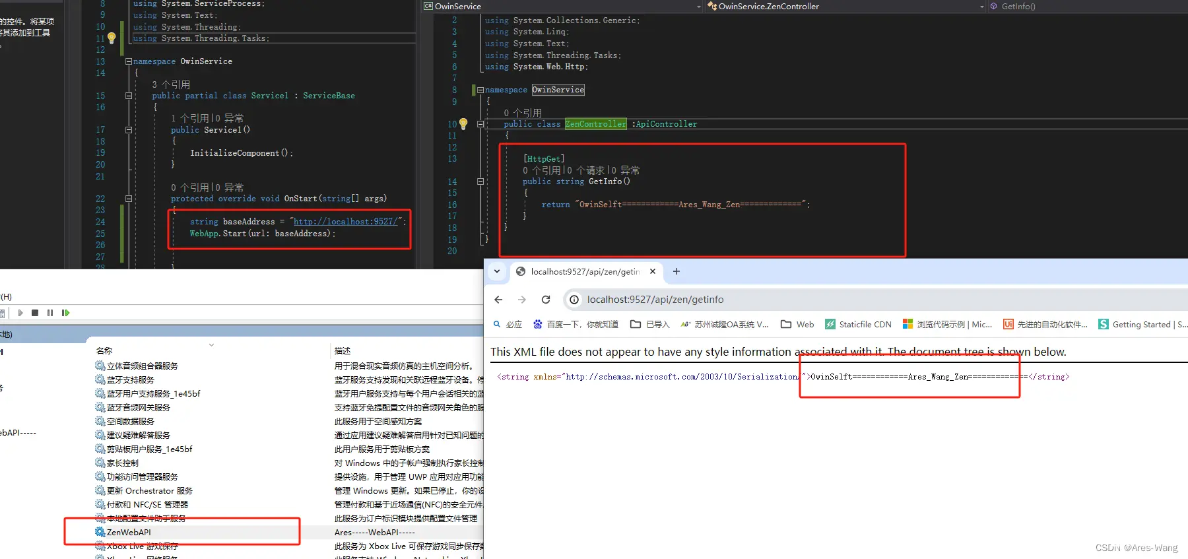
Task: Click 3 个引用 above Service1 class
Action: 171,84
